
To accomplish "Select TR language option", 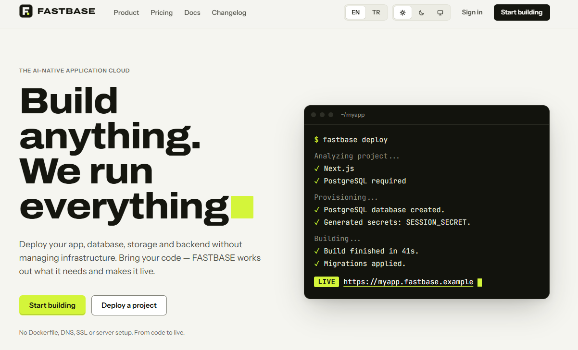I will pos(376,12).
